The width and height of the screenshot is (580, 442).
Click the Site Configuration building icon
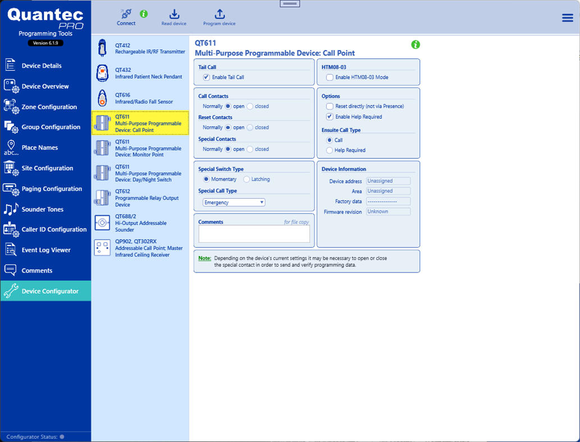coord(11,168)
